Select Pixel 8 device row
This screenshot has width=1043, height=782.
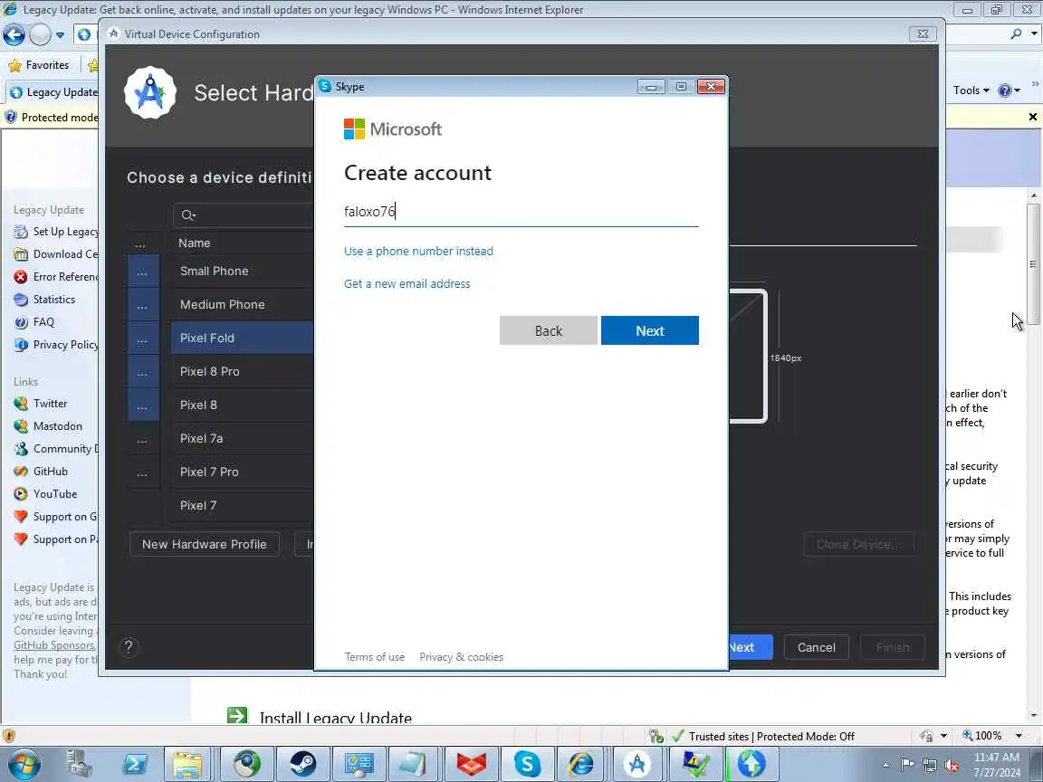[x=242, y=405]
